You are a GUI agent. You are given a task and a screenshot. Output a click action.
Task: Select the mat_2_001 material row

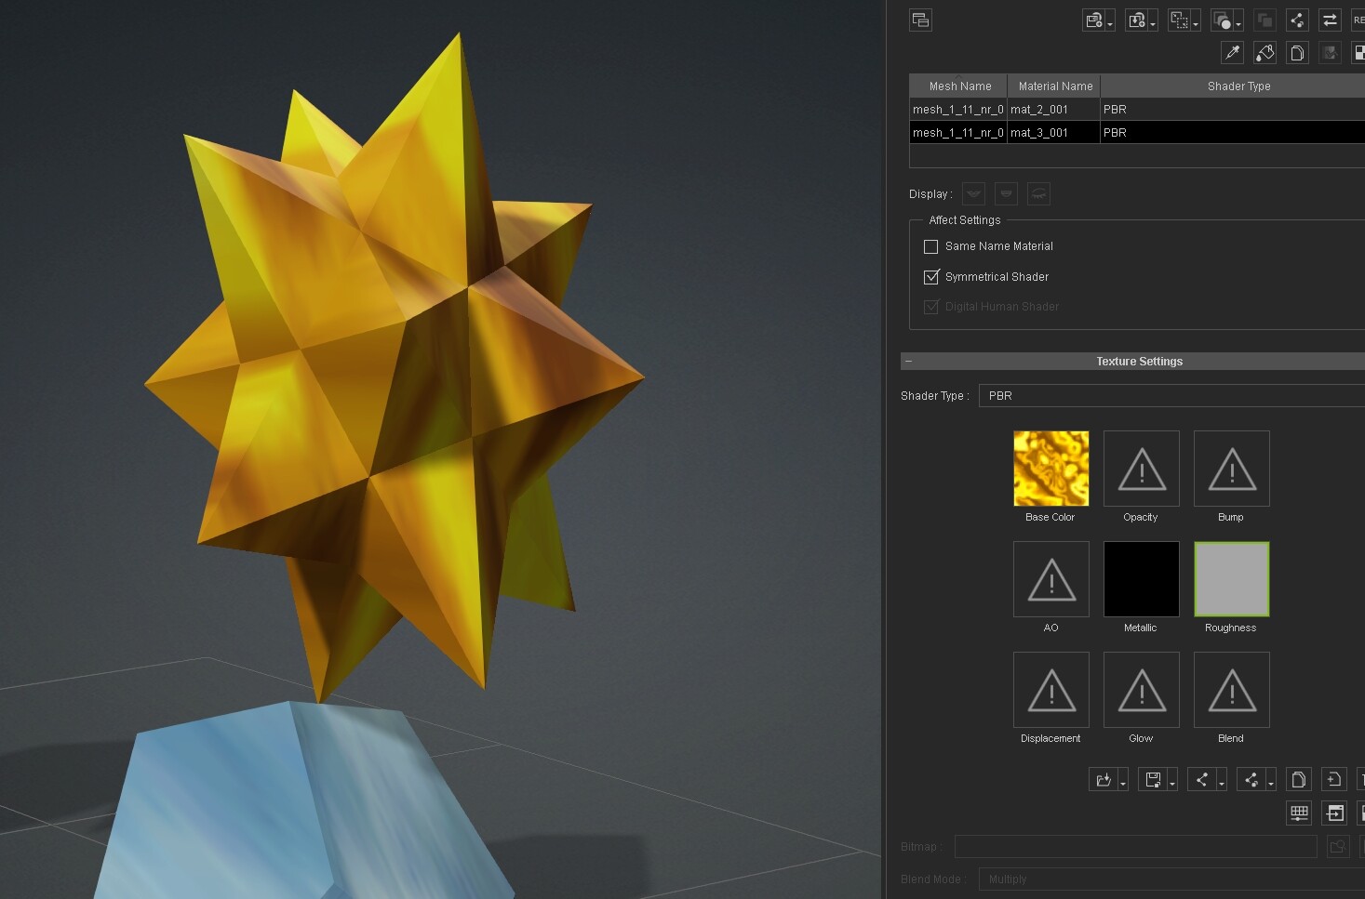pyautogui.click(x=1137, y=109)
